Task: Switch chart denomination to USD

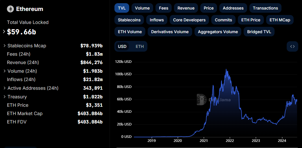Action: pyautogui.click(x=122, y=46)
